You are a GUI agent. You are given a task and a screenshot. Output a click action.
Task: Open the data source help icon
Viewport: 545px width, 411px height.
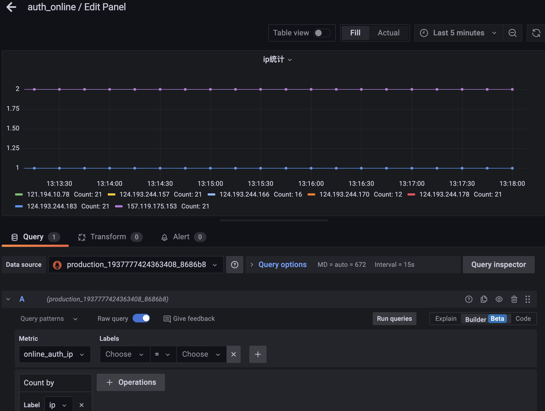234,265
